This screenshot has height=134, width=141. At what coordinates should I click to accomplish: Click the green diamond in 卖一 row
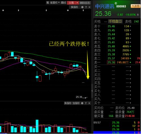click(130, 62)
